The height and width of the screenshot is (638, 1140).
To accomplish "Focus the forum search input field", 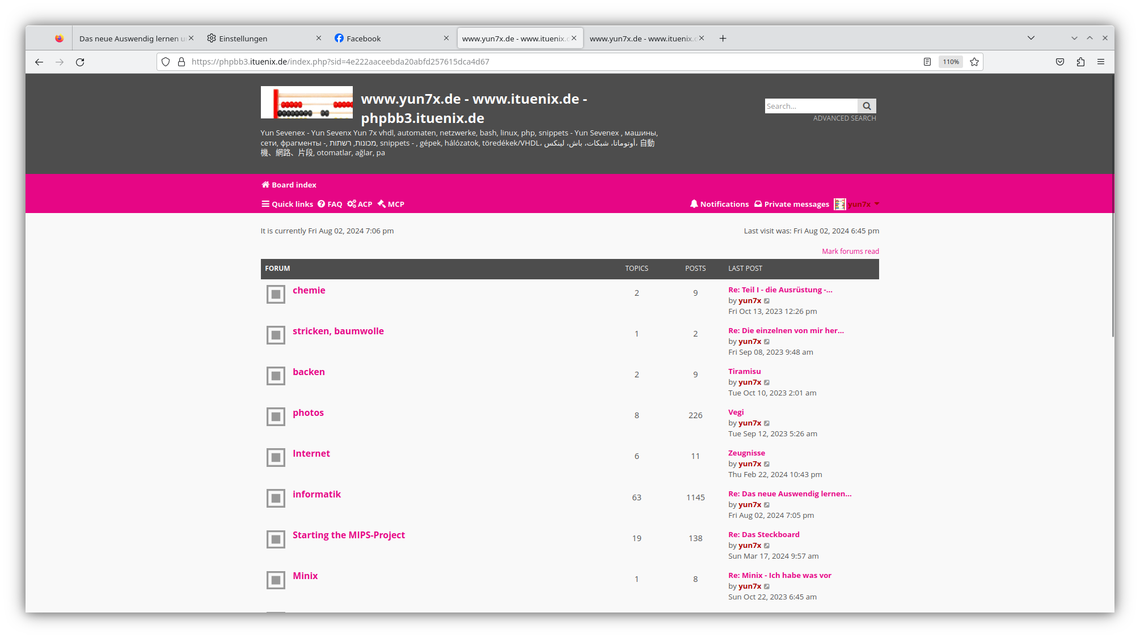I will tap(810, 106).
